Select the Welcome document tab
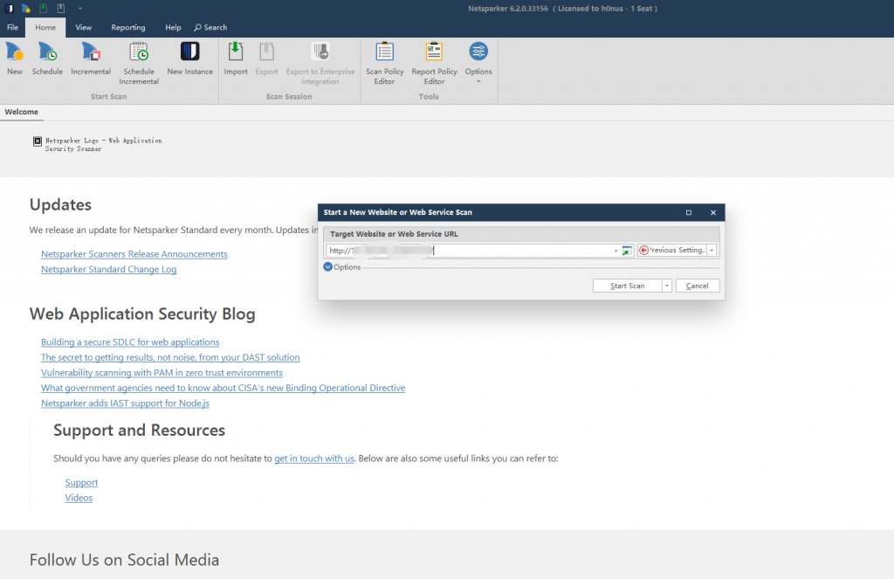This screenshot has height=579, width=894. coord(22,112)
